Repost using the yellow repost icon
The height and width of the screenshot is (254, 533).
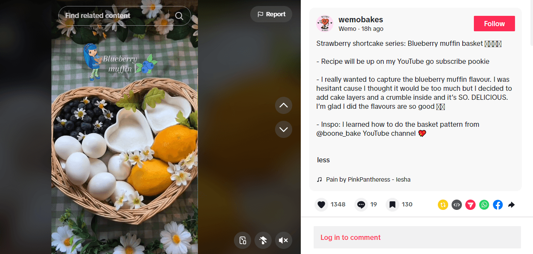[443, 205]
